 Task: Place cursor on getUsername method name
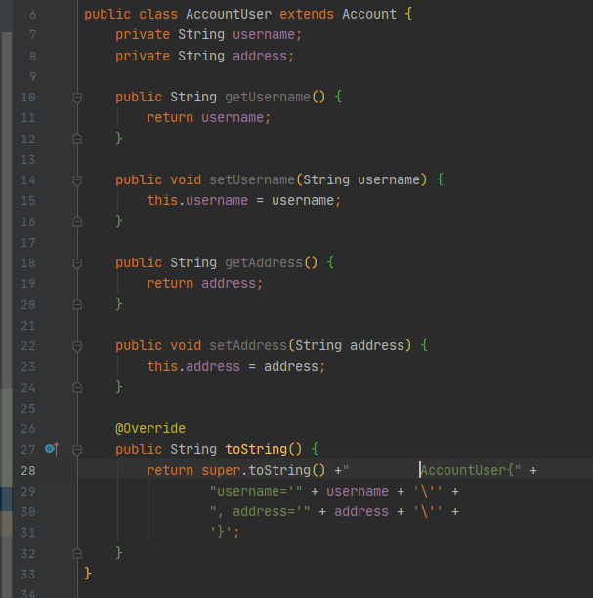pos(268,97)
